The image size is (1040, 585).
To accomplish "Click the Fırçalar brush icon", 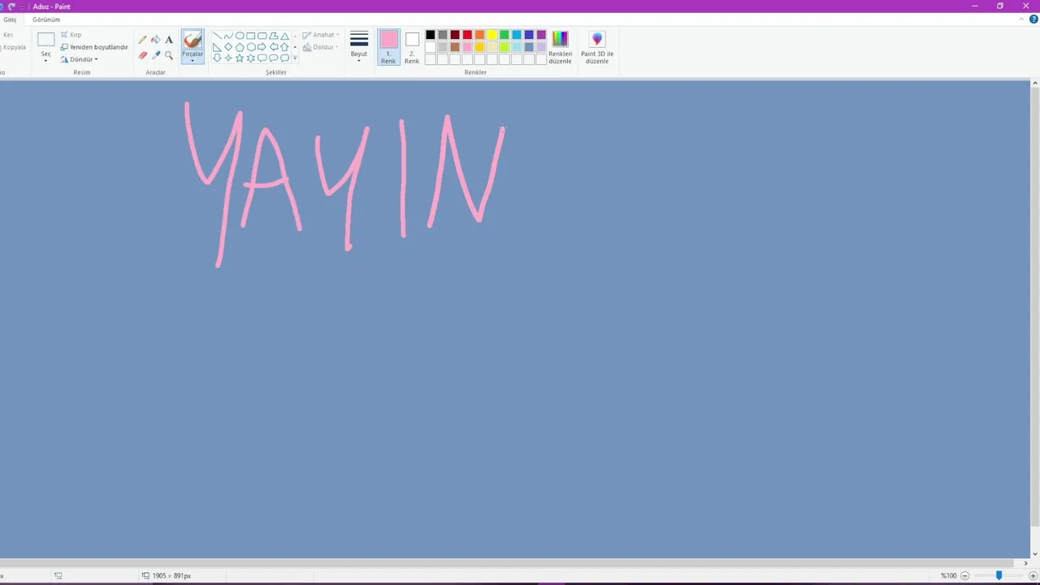I will 193,40.
